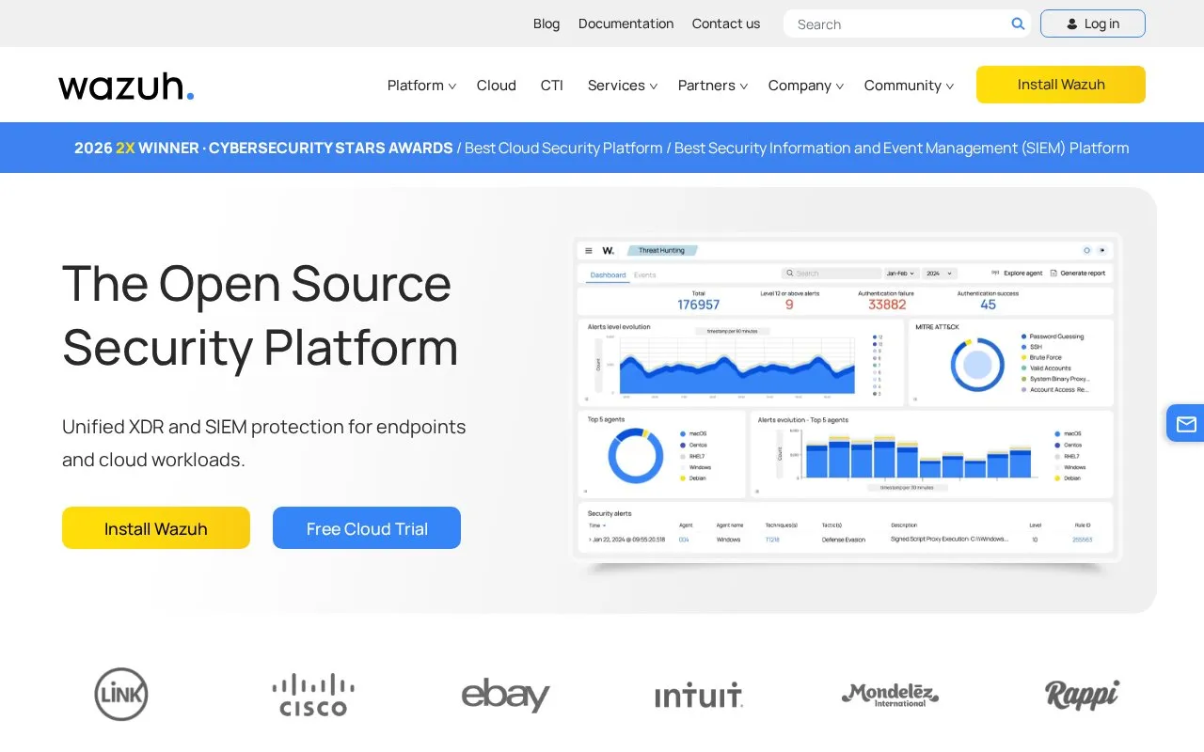The image size is (1204, 752).
Task: Expand the Company menu
Action: pyautogui.click(x=806, y=86)
